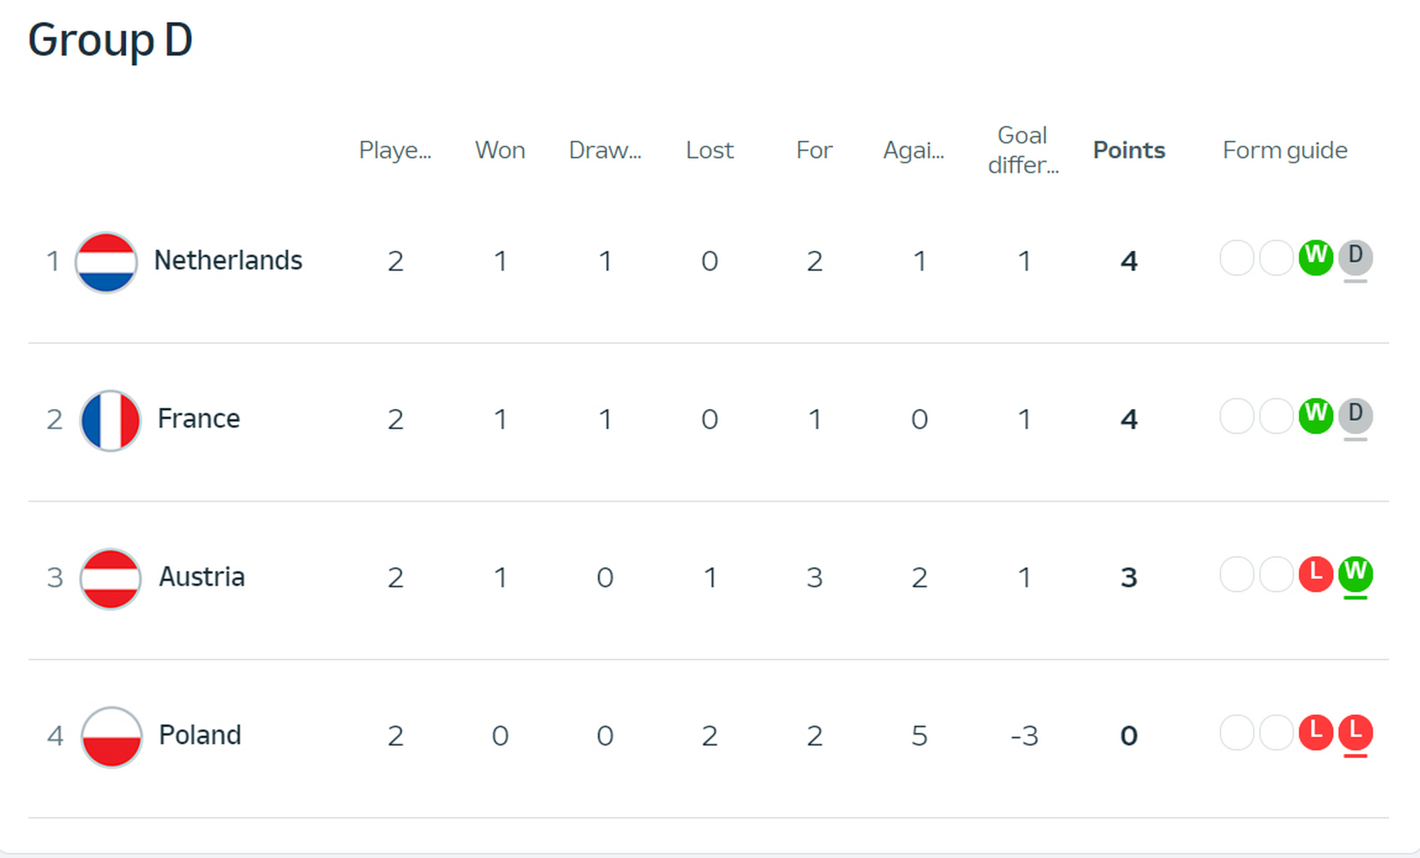Click the Group D heading

click(110, 40)
